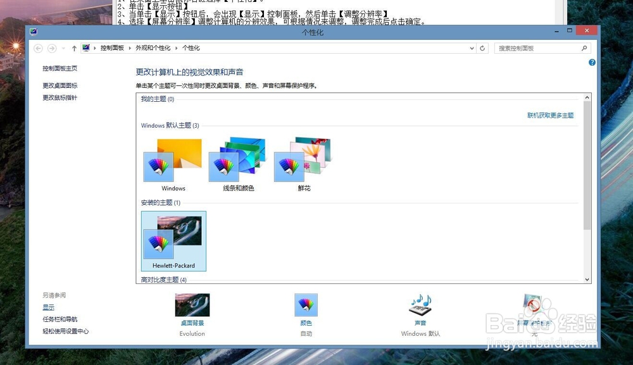Open help with the blue question mark
The image size is (633, 365).
click(x=592, y=63)
